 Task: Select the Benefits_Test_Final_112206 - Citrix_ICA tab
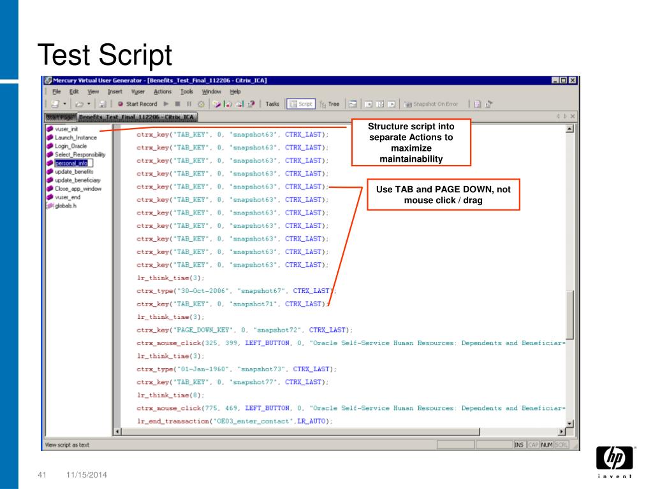[137, 117]
